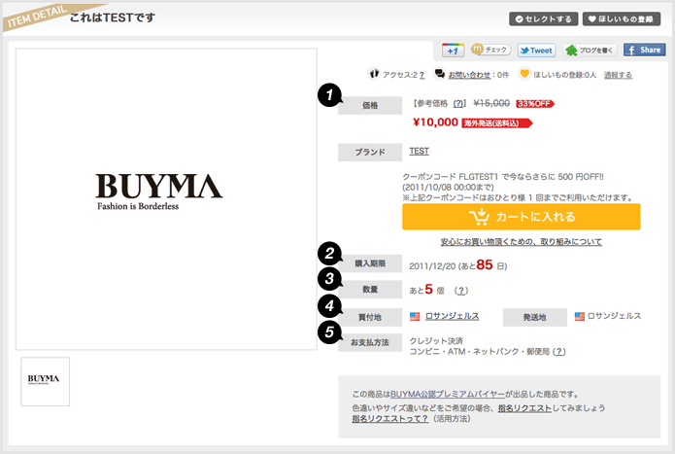Open help link next to アクセス:2
This screenshot has width=675, height=454.
(422, 75)
